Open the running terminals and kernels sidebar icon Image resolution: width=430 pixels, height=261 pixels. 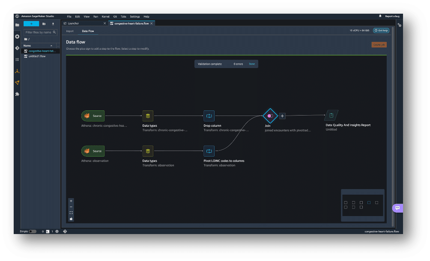point(17,37)
